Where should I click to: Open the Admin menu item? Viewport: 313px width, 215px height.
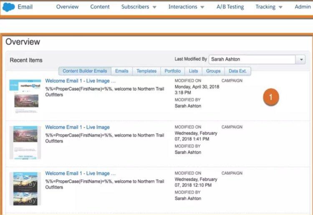(303, 7)
